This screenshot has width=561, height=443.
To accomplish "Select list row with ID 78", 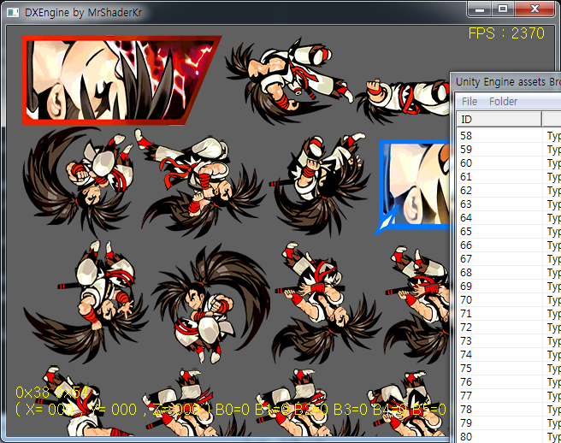I will 509,410.
